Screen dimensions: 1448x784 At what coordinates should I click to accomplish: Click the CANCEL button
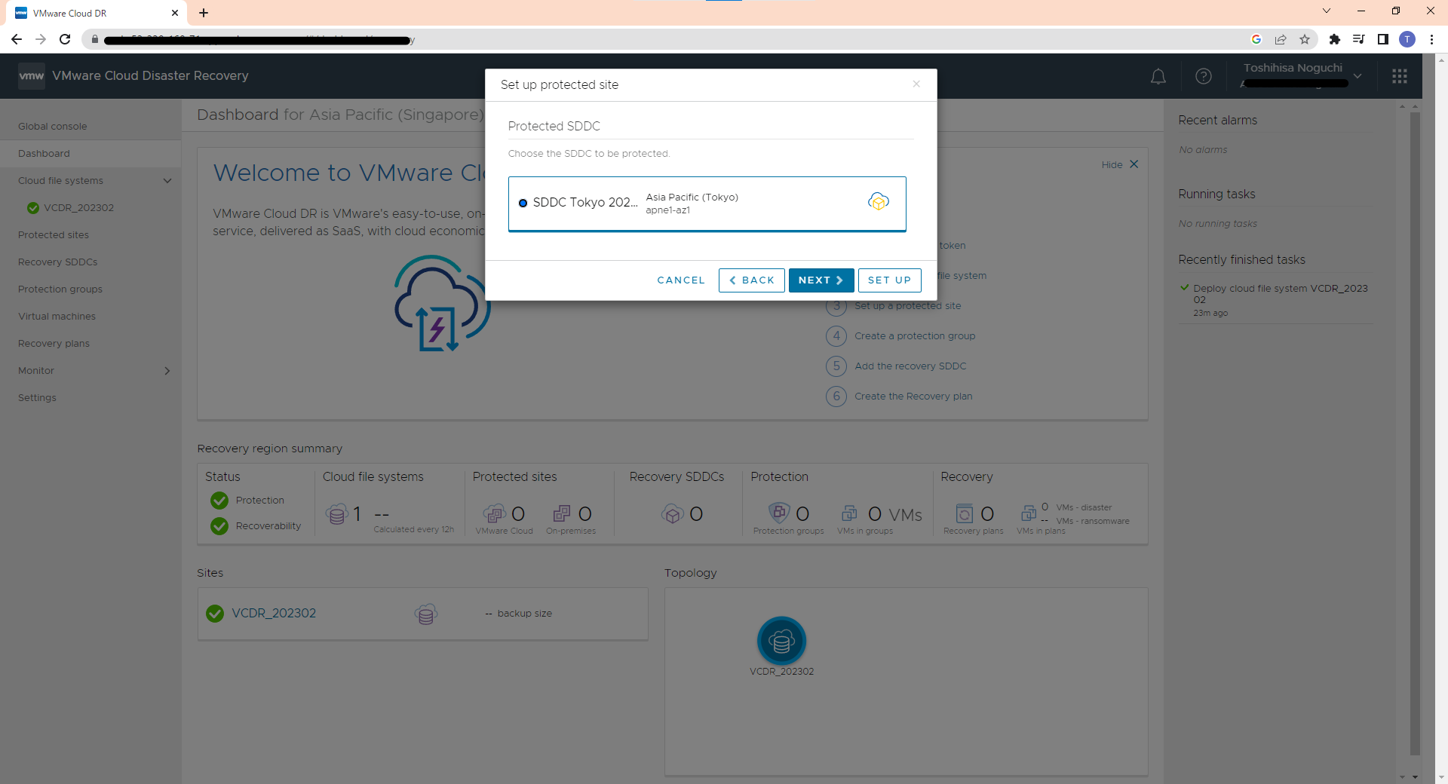[x=681, y=280]
